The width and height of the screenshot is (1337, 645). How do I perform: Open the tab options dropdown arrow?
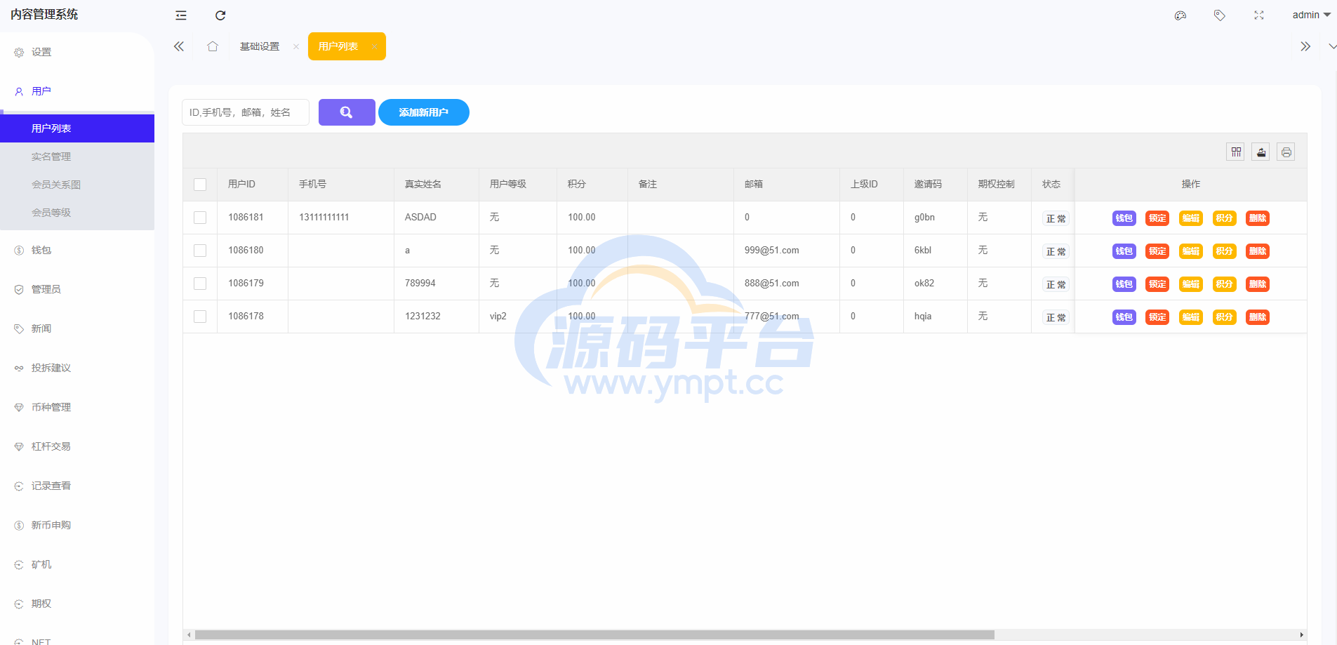pyautogui.click(x=1332, y=46)
